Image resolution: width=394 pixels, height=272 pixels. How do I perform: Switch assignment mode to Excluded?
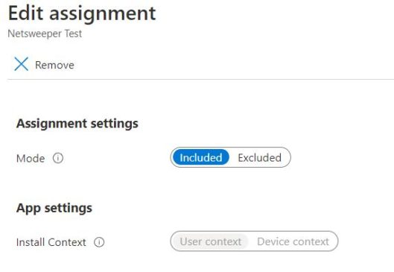tap(260, 158)
